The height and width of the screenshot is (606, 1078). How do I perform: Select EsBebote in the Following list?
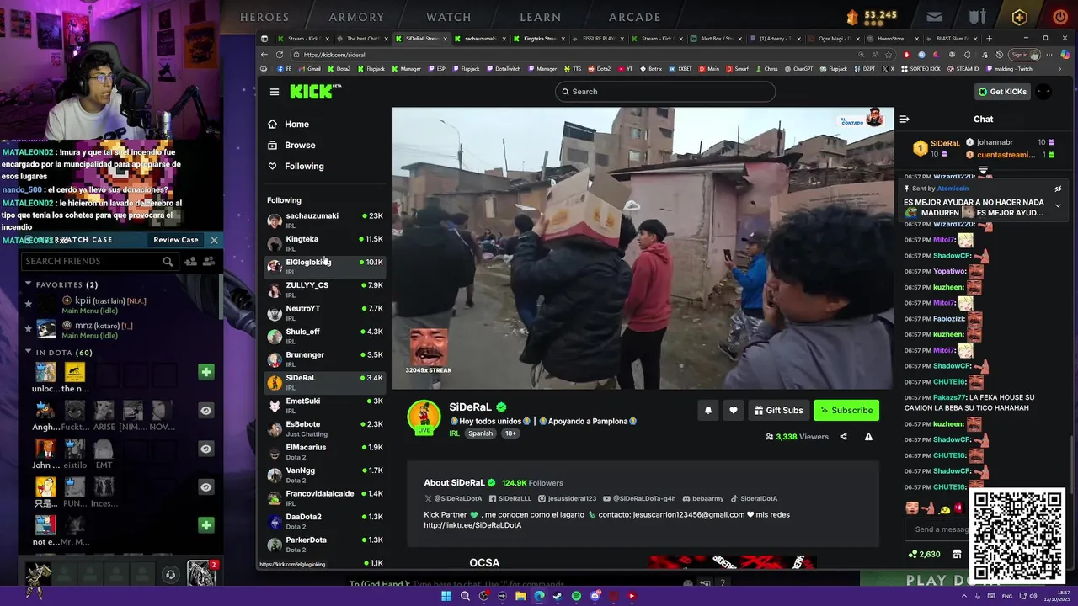click(x=325, y=428)
